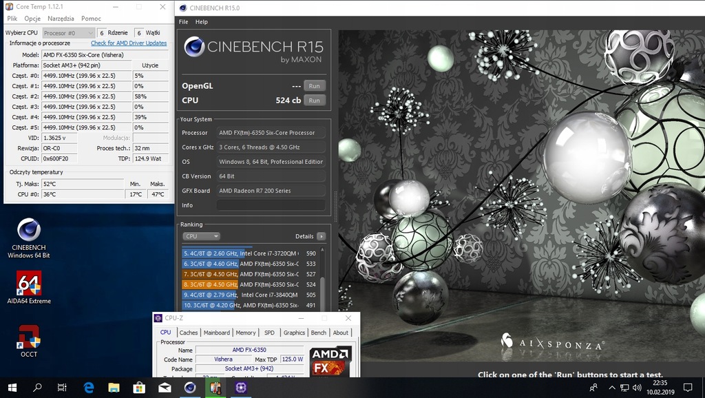Select ranking entry 6 at 4.60 GHz
The image size is (705, 398).
249,264
